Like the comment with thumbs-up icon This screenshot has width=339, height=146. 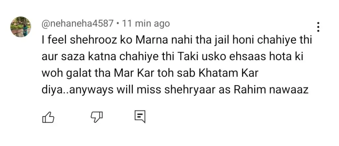(48, 117)
